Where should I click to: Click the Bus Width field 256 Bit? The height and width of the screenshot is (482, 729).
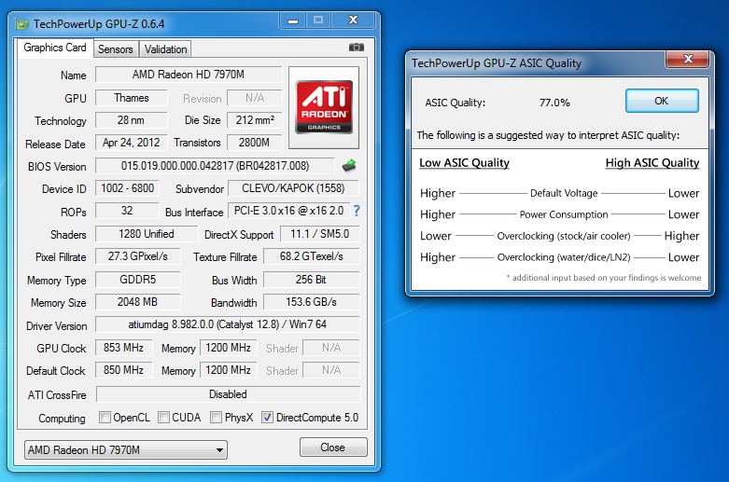pos(311,280)
